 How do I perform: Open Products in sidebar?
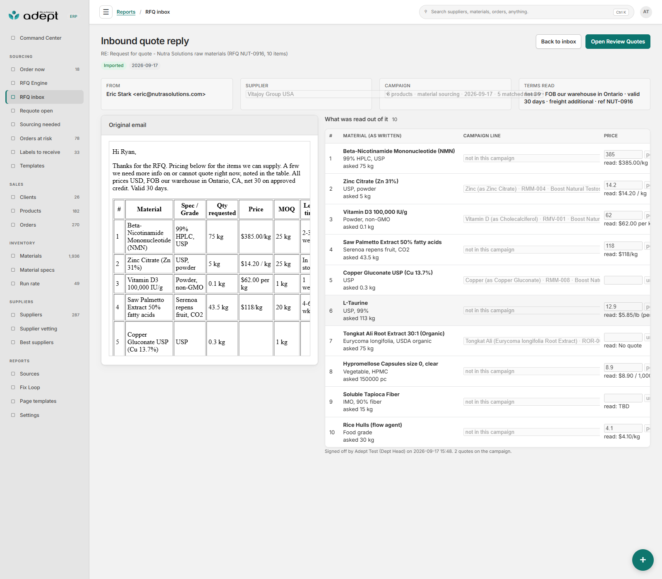click(45, 211)
